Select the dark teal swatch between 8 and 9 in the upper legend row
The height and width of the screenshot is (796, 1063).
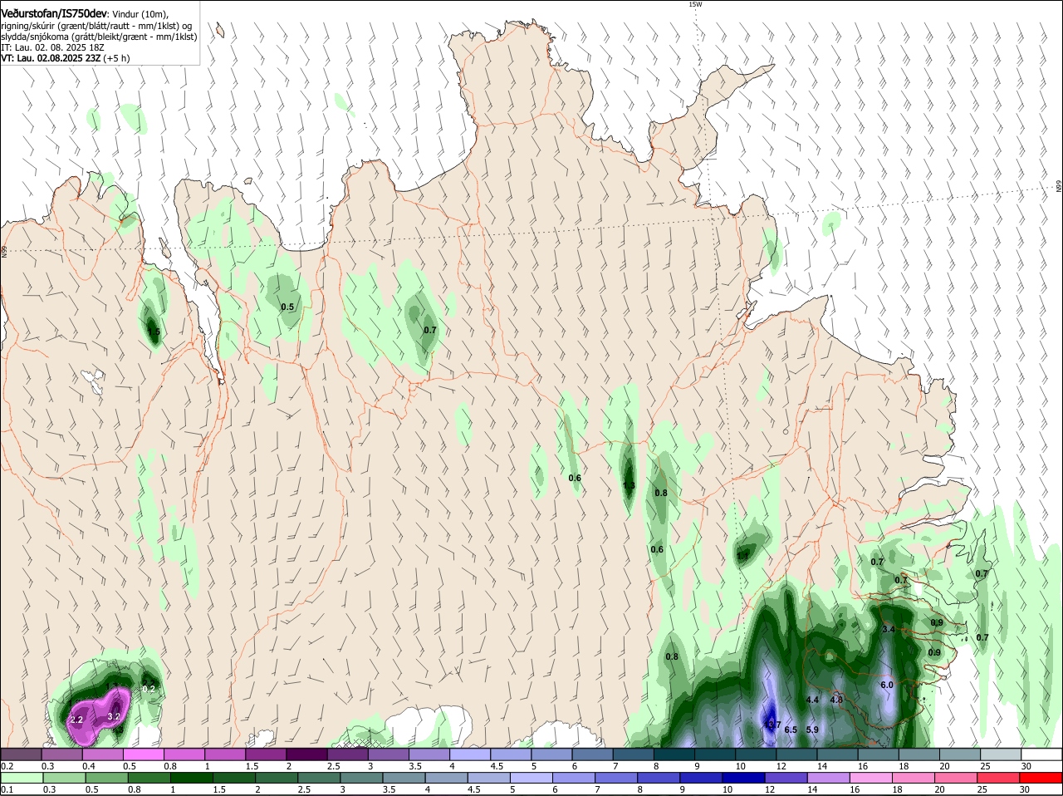point(674,754)
